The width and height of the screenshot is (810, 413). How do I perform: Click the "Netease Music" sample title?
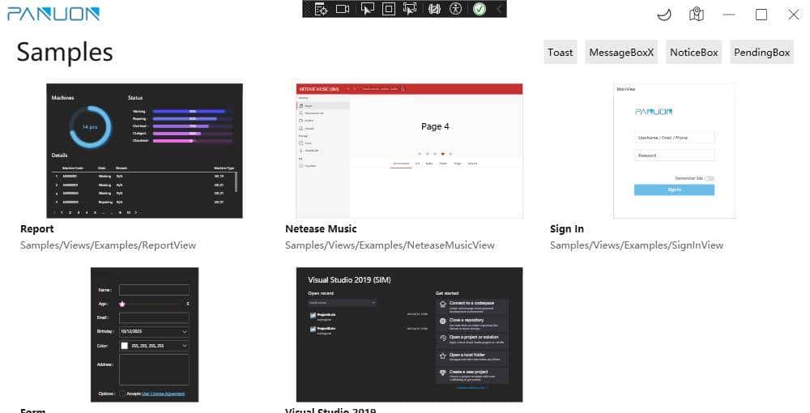321,228
